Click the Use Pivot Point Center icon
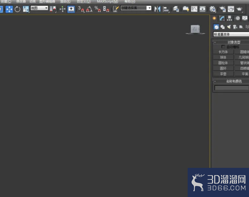Screen dimensions: 249x197 point(52,9)
